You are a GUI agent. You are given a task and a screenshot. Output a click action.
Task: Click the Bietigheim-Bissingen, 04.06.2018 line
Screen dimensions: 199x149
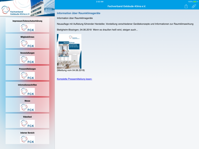pyautogui.click(x=97, y=30)
